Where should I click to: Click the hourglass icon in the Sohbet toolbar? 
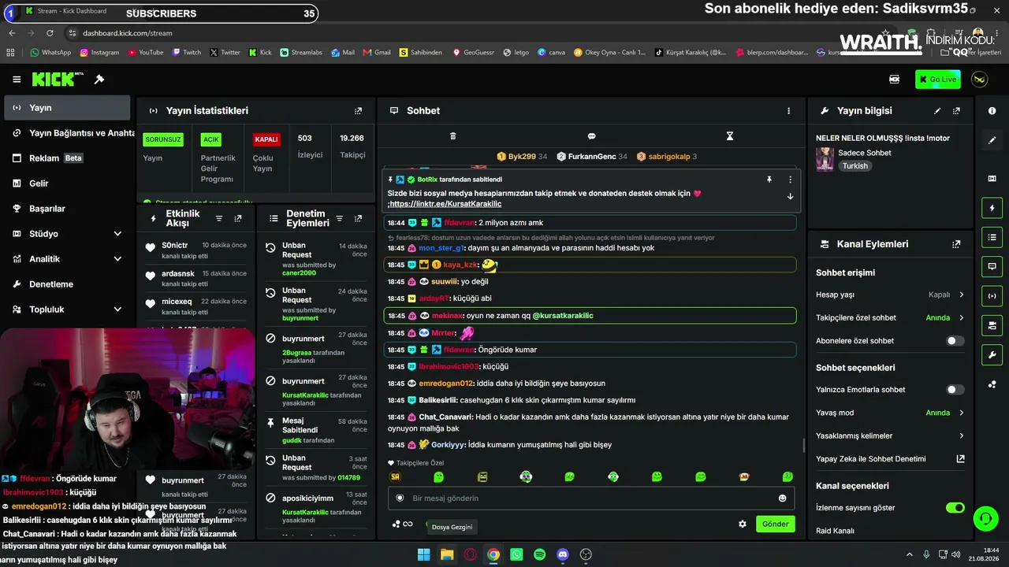pos(729,136)
